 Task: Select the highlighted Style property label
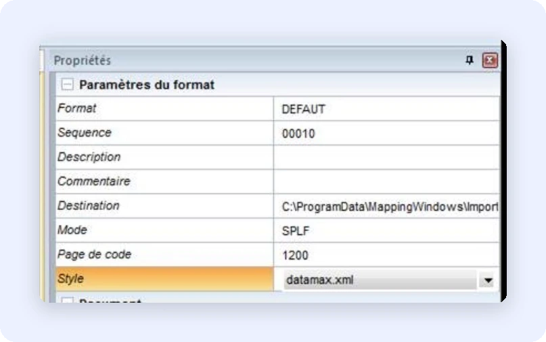pyautogui.click(x=164, y=279)
